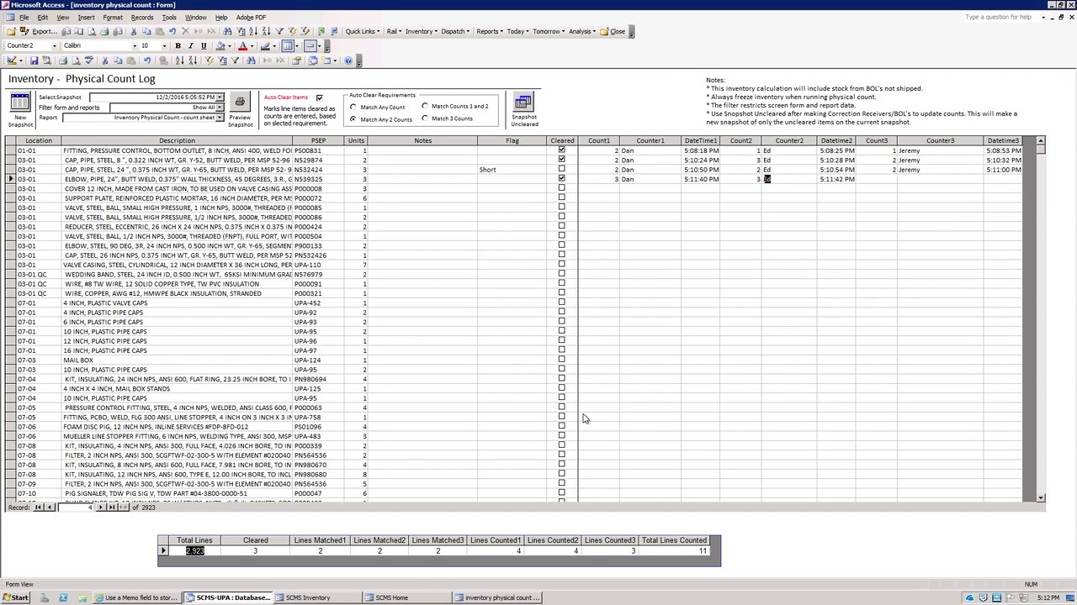Open the Calibri font name dropdown
Image resolution: width=1077 pixels, height=605 pixels.
tap(135, 45)
